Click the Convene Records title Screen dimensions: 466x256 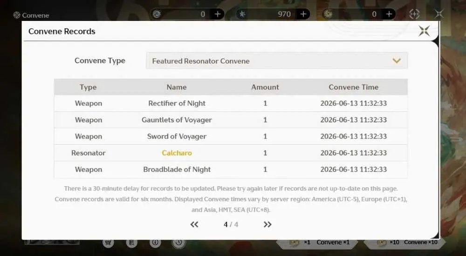pos(62,31)
